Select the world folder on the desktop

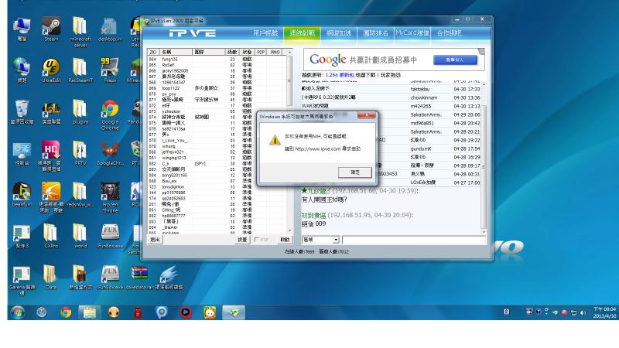point(80,236)
